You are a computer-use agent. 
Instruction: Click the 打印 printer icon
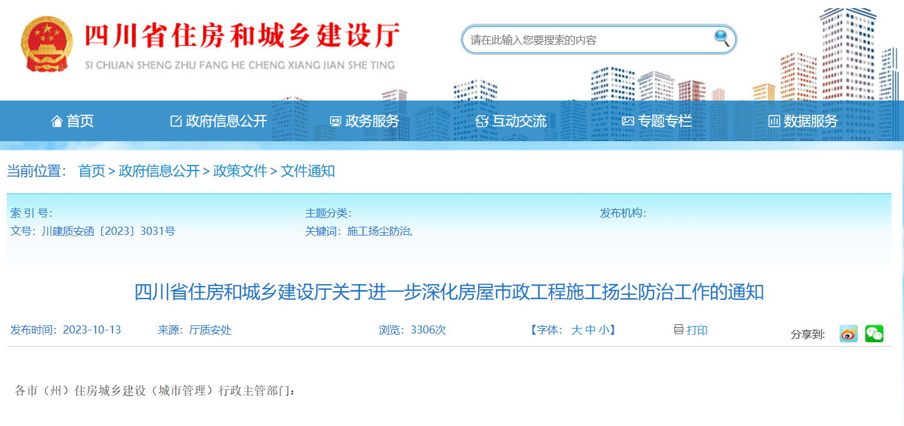pyautogui.click(x=678, y=330)
